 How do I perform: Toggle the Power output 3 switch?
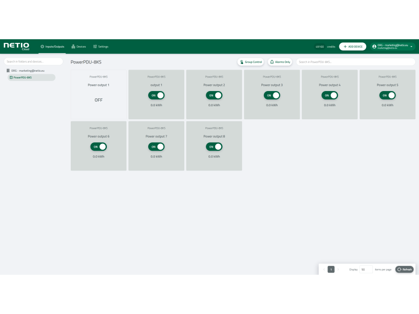click(272, 95)
